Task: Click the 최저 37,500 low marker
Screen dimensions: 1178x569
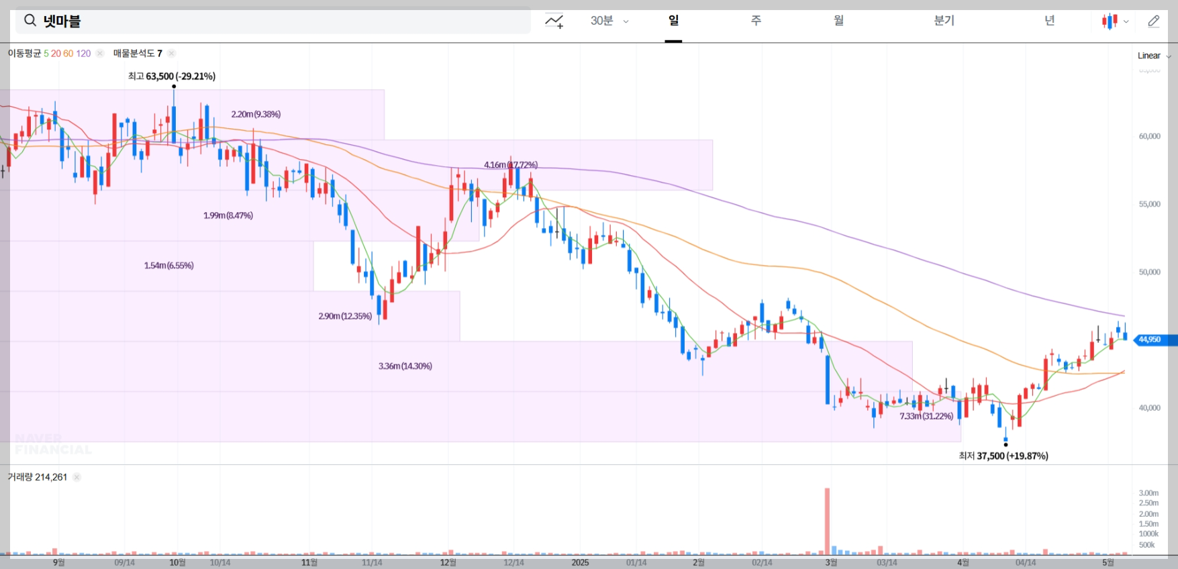Action: pyautogui.click(x=1003, y=456)
